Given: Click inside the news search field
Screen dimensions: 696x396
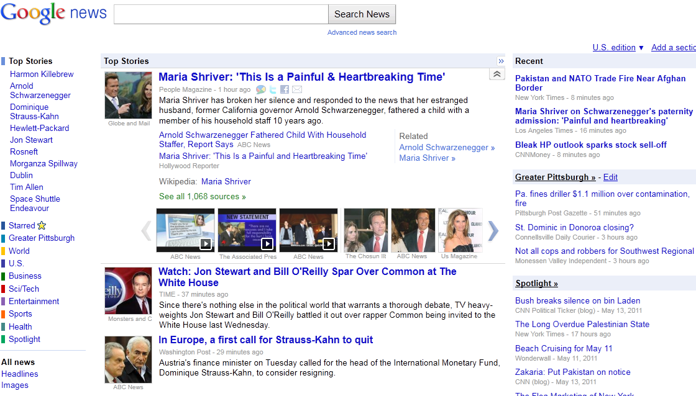Looking at the screenshot, I should coord(220,14).
